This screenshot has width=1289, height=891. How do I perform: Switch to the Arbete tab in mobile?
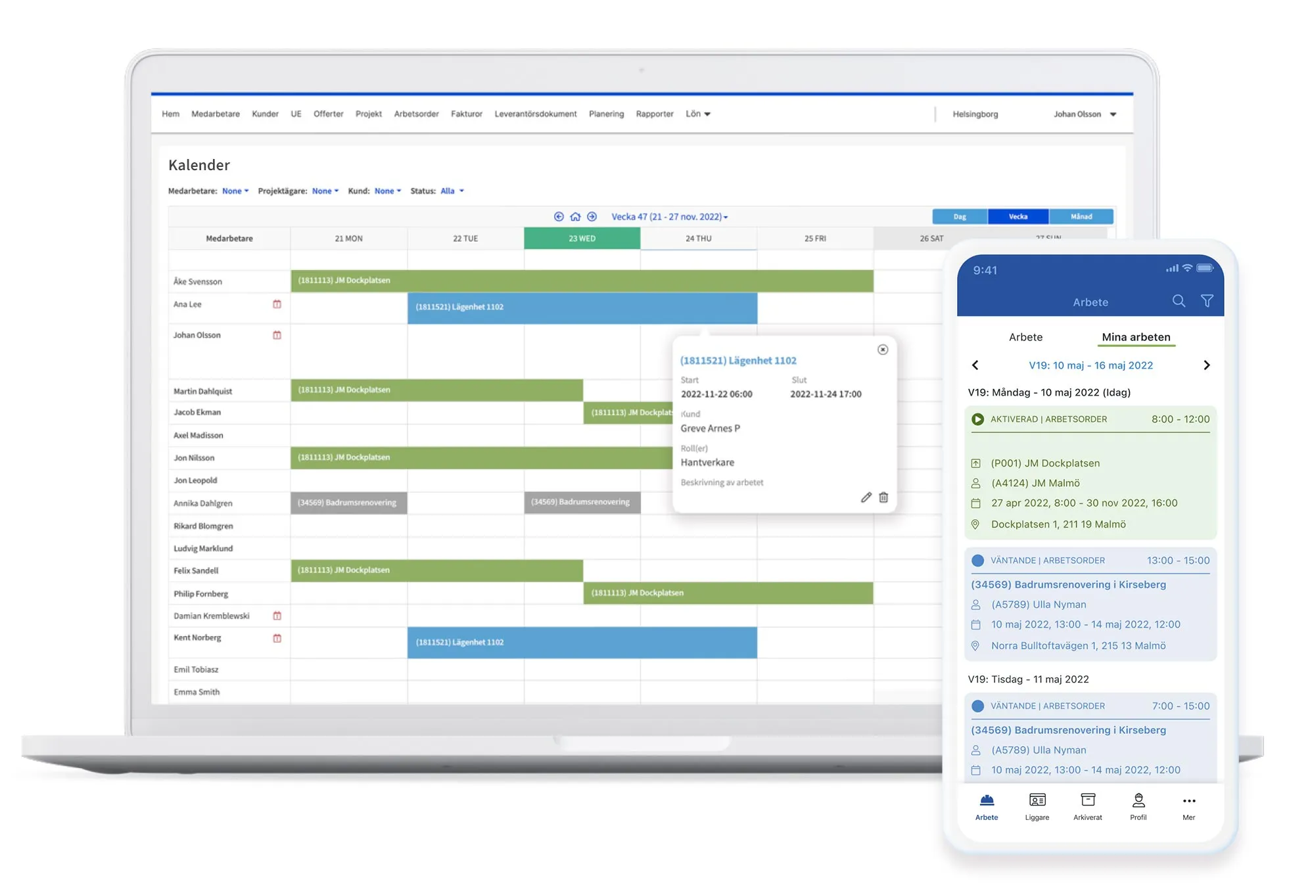[x=1025, y=337]
